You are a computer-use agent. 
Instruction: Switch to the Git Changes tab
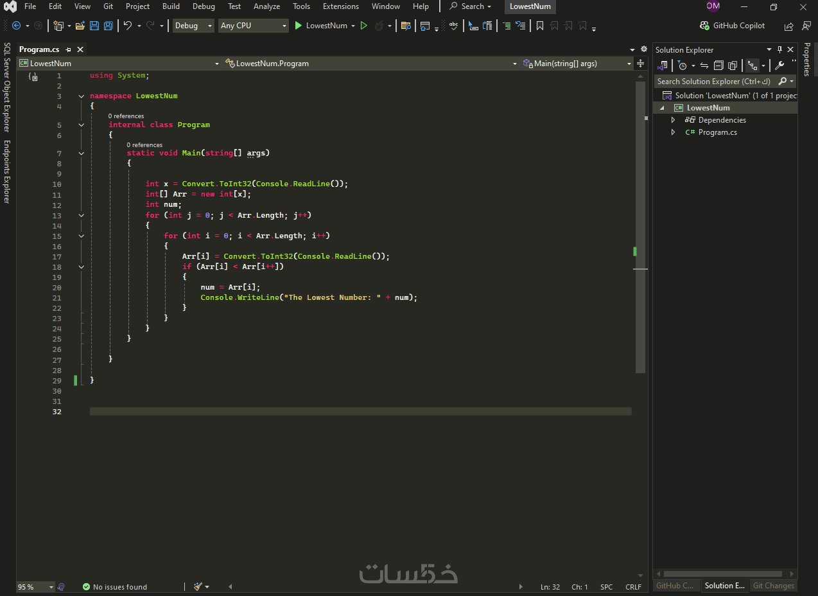pos(774,586)
